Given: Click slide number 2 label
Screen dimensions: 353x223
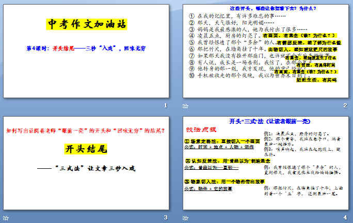Looking at the screenshot, I should click(345, 105).
